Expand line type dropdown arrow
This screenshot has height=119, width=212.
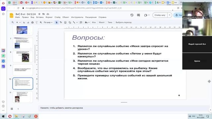coord(77,22)
